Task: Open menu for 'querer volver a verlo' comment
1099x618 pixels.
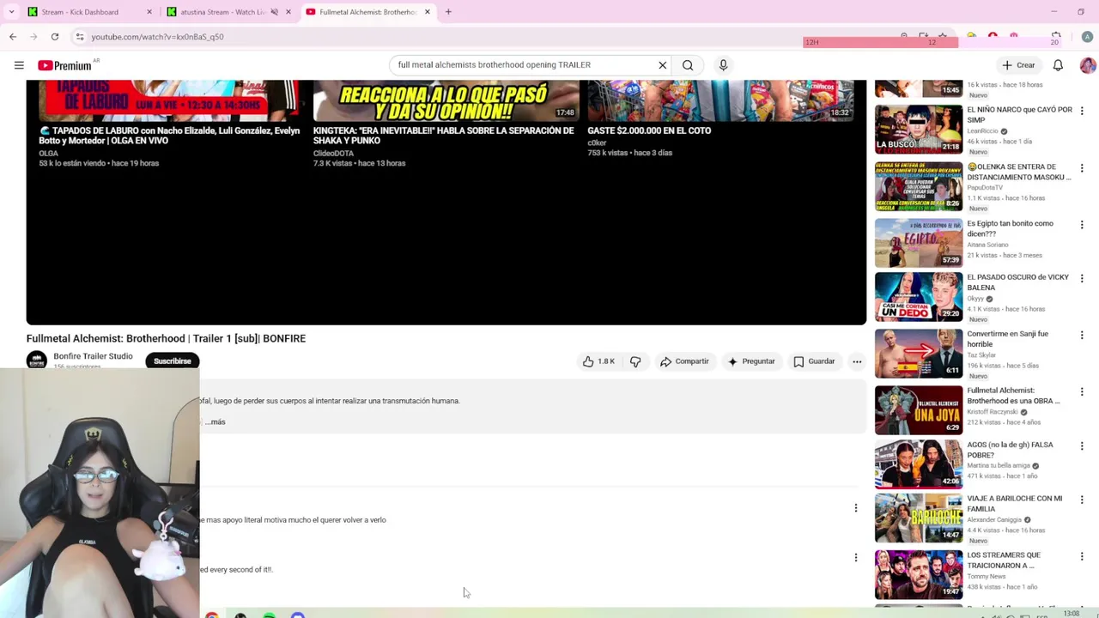Action: click(x=855, y=508)
